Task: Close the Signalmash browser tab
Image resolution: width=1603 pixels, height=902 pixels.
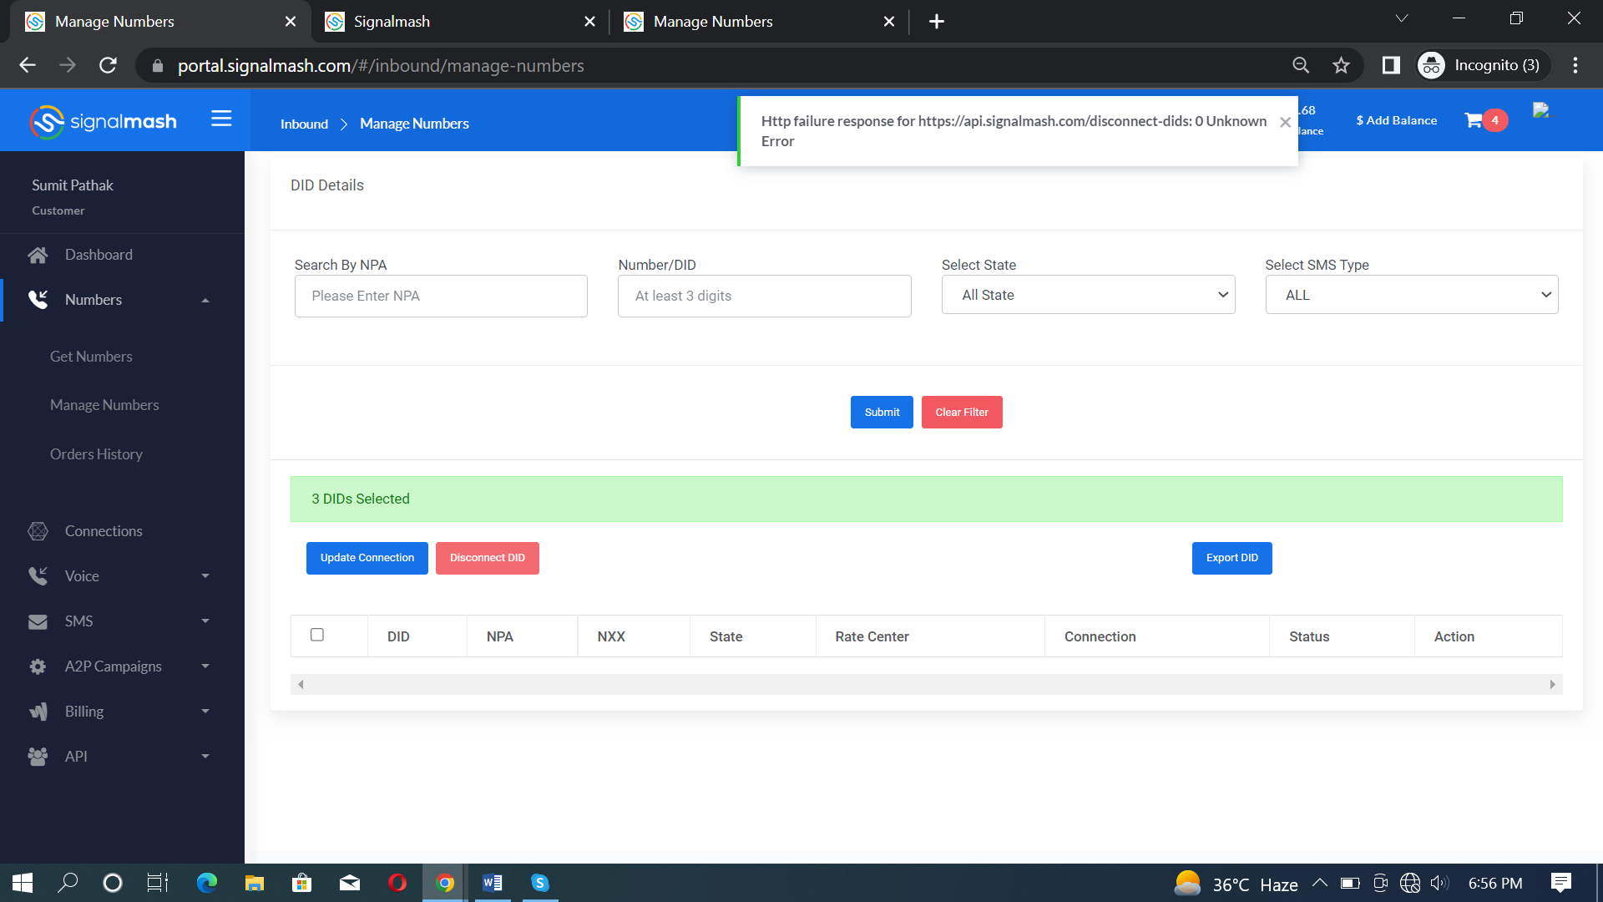Action: point(589,22)
